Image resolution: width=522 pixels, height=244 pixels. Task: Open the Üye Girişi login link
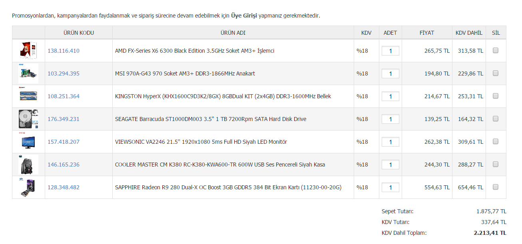tap(244, 16)
